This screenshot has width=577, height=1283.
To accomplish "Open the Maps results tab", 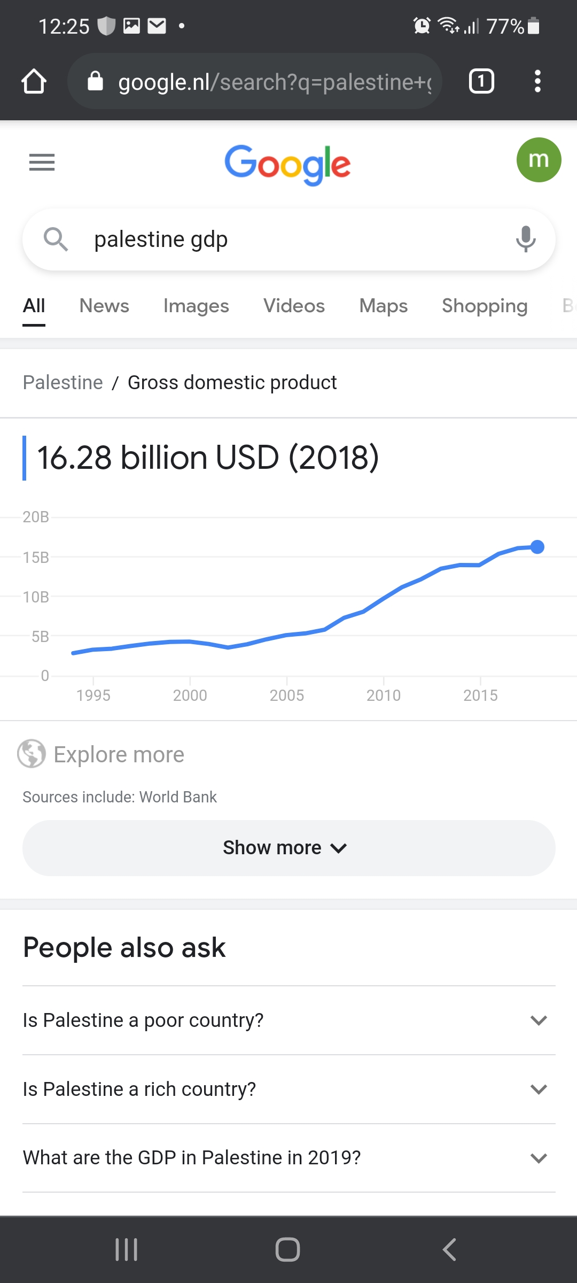I will tap(383, 306).
